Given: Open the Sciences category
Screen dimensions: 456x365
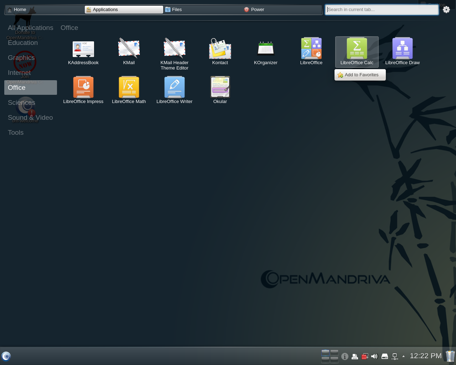Looking at the screenshot, I should point(31,103).
